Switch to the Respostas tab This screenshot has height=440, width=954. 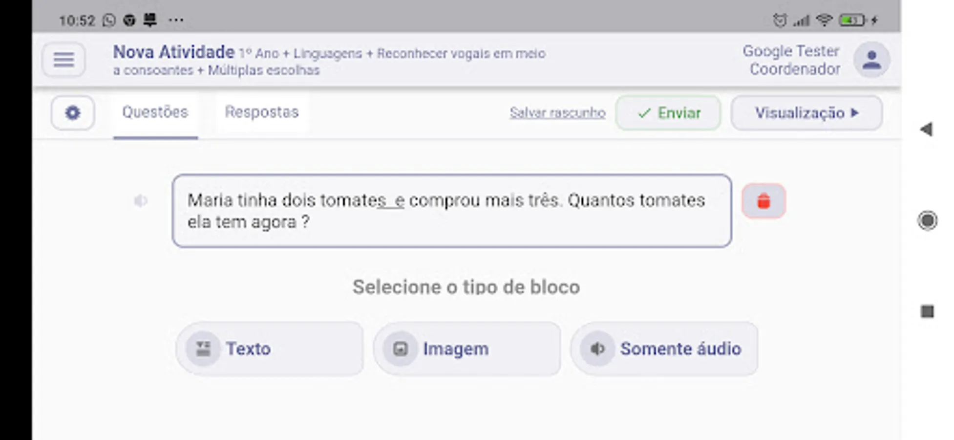point(261,112)
